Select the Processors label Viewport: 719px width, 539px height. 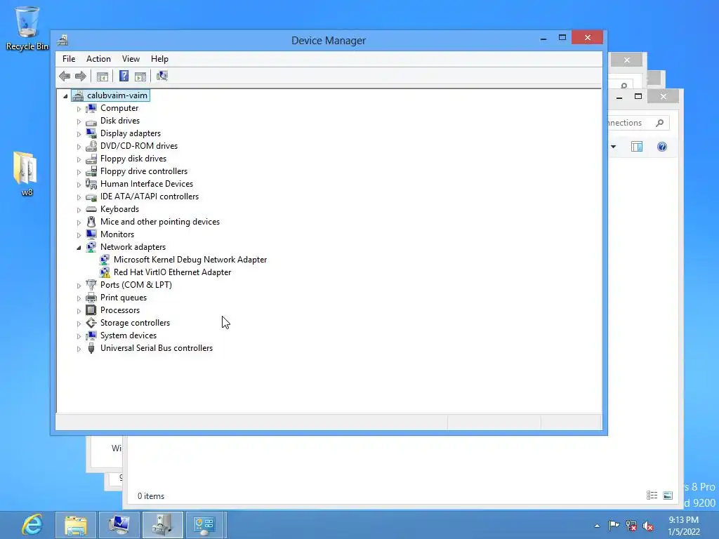[120, 310]
